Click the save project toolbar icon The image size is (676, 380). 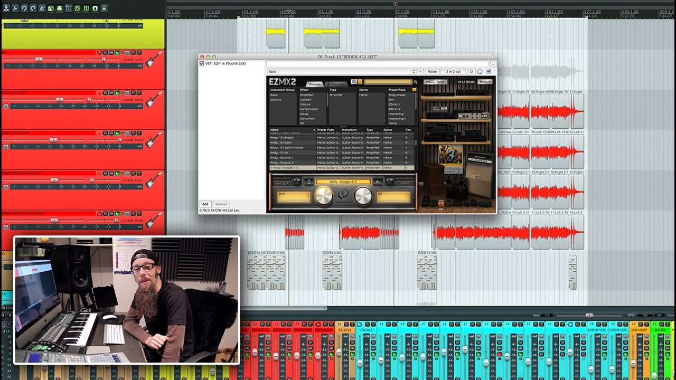pyautogui.click(x=6, y=8)
